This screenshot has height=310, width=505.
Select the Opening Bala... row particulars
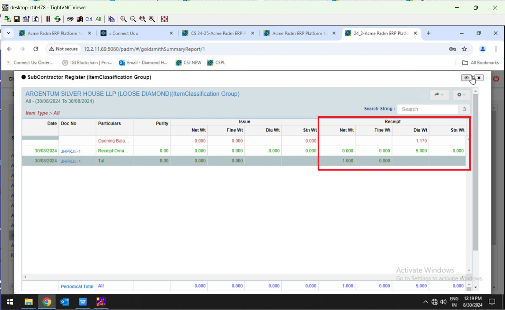click(x=114, y=141)
